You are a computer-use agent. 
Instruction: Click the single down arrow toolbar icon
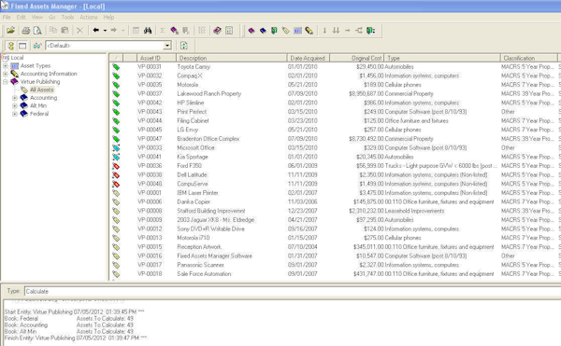click(324, 31)
